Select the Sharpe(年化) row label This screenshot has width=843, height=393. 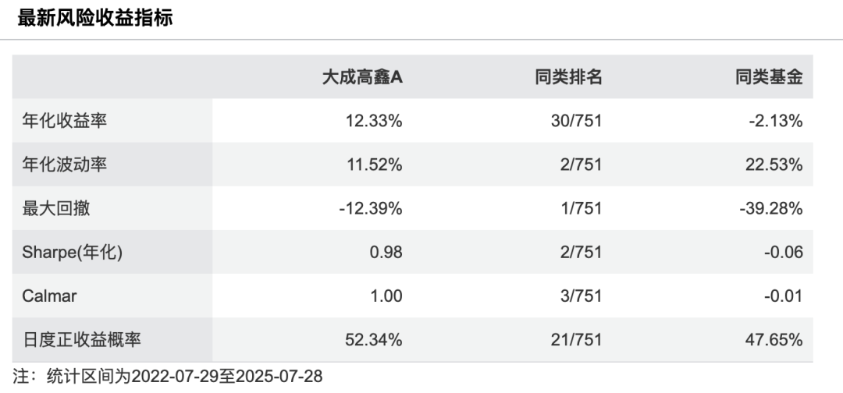(x=72, y=252)
